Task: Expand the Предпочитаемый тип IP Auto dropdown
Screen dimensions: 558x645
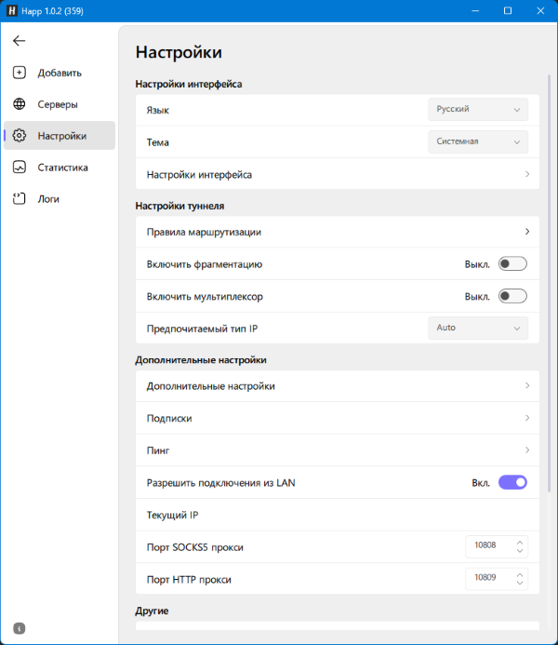Action: coord(478,328)
